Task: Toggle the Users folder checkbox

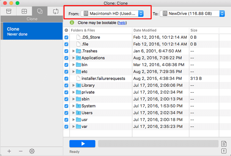Action: (66, 113)
